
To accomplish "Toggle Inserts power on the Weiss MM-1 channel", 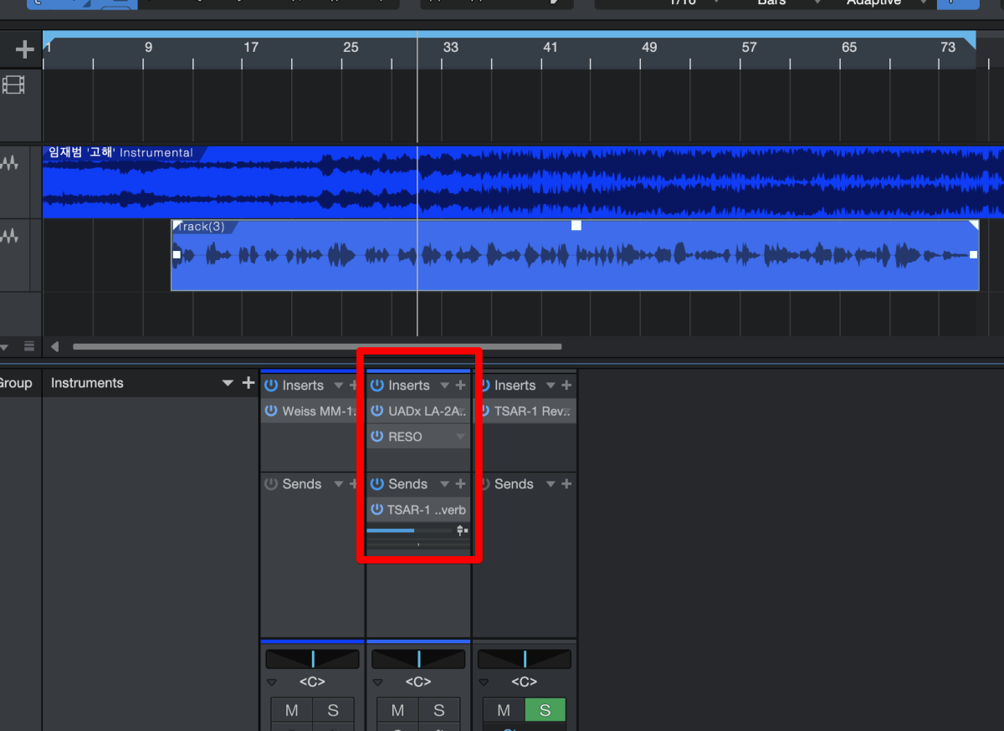I will coord(271,386).
